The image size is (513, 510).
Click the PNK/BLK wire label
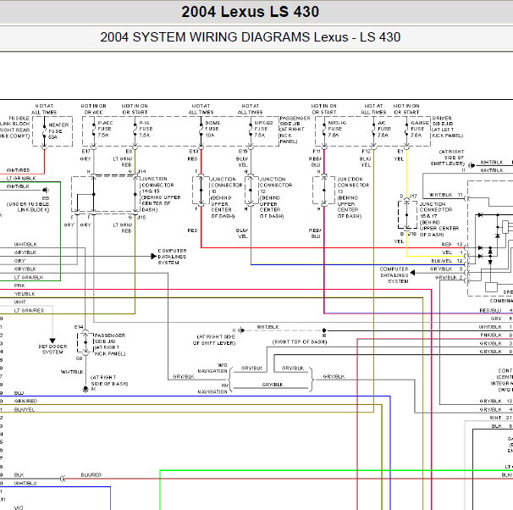[x=491, y=335]
